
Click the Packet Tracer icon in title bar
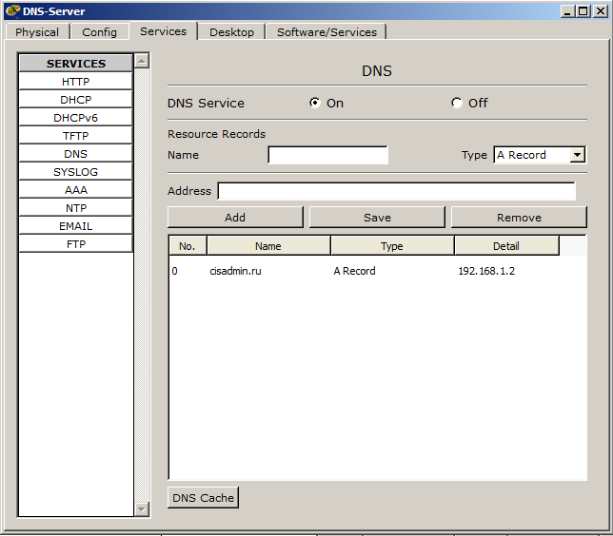pos(13,11)
